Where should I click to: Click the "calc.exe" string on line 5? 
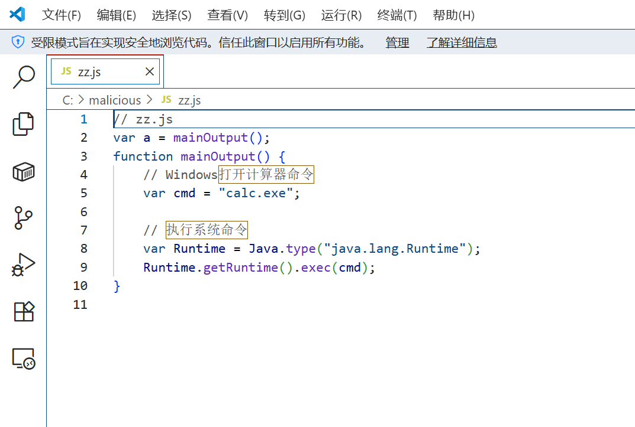[256, 194]
